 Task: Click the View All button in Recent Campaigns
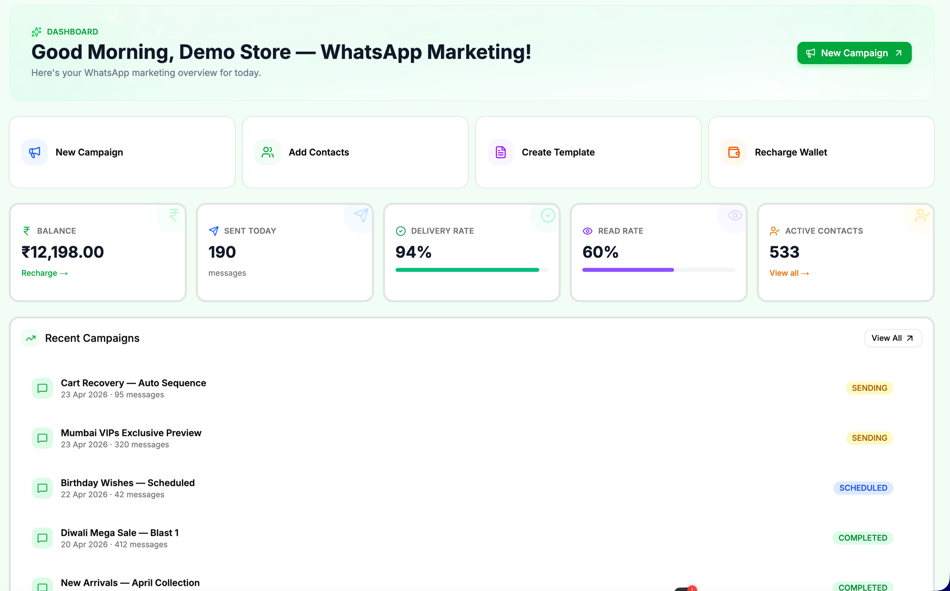pyautogui.click(x=893, y=338)
